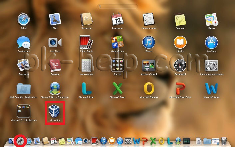Open Safari from the Launchpad grid
Image resolution: width=235 pixels, height=147 pixels.
coord(24,20)
